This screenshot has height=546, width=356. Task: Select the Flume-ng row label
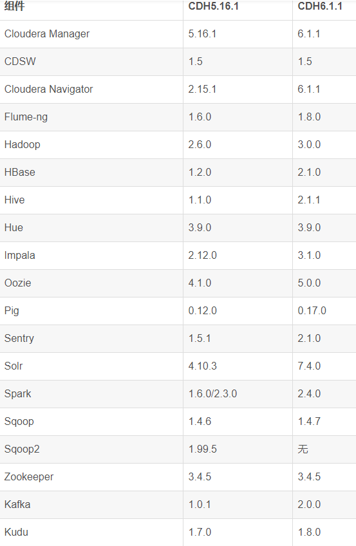[26, 117]
